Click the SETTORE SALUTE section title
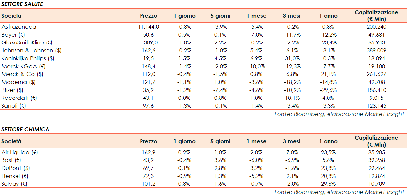Screen dimensions: 407x196 pos(22,4)
